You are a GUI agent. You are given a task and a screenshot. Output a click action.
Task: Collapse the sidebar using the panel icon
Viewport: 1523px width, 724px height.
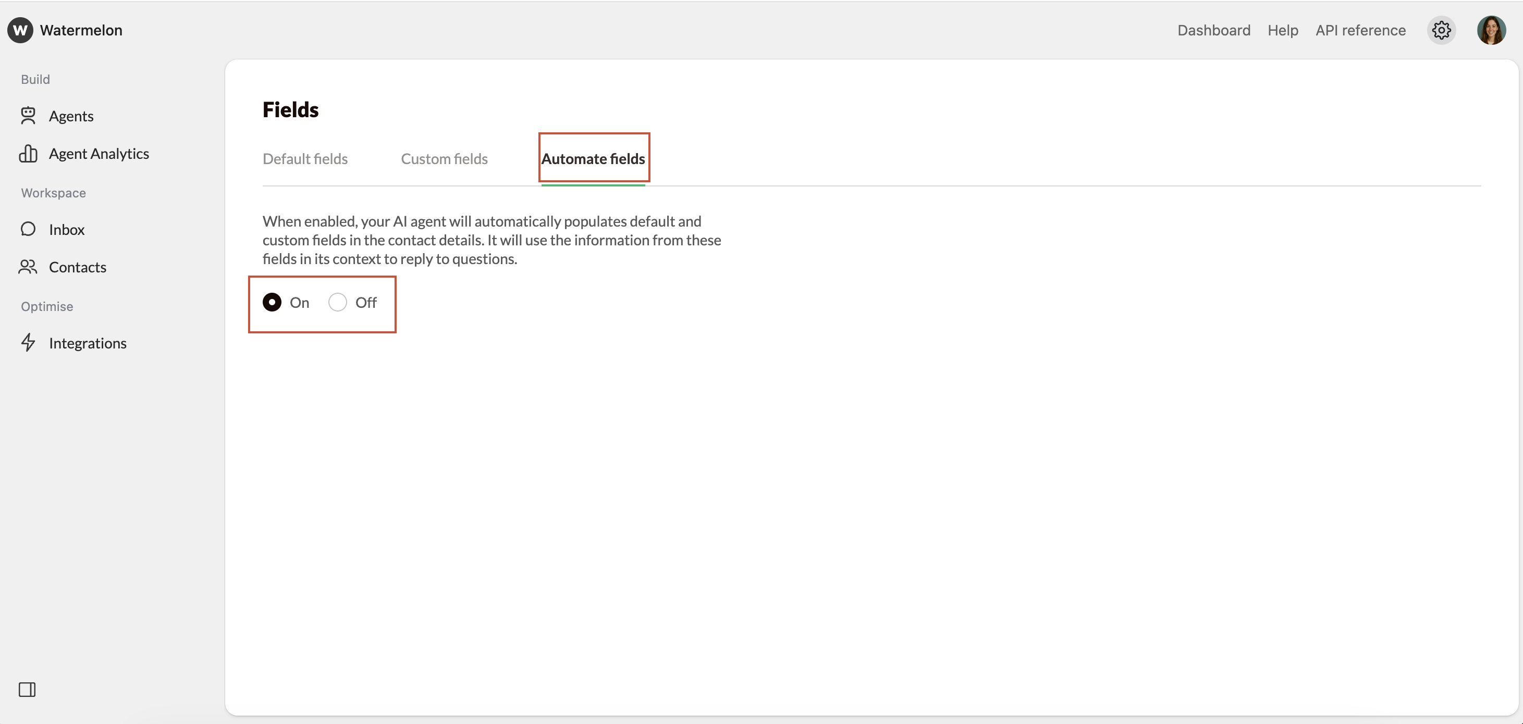click(x=27, y=689)
